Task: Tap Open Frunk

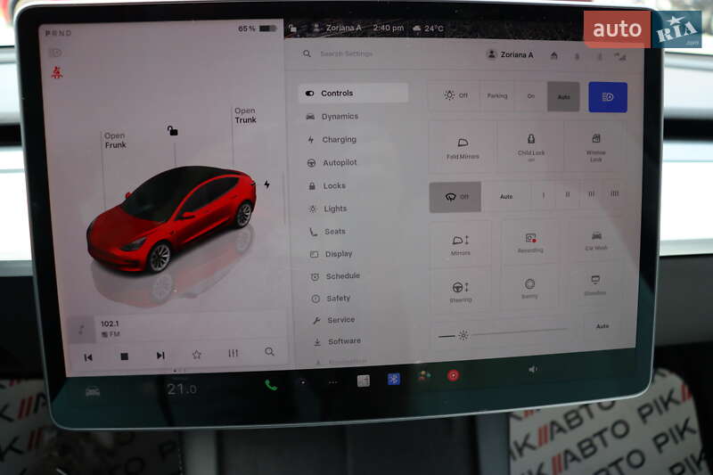Action: pyautogui.click(x=115, y=141)
